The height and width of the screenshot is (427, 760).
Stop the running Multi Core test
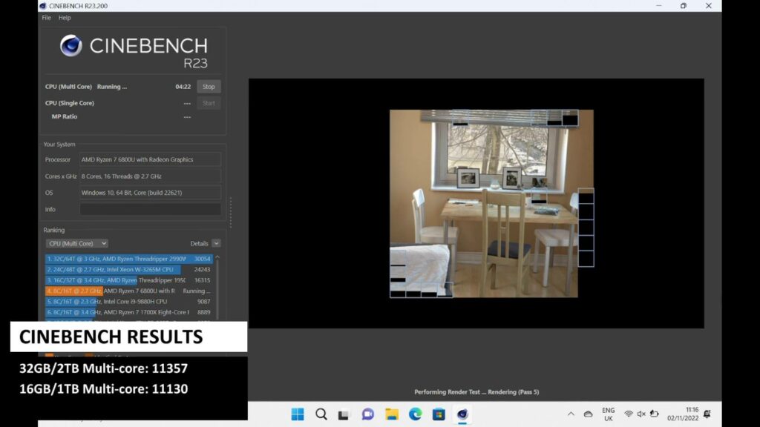click(209, 87)
